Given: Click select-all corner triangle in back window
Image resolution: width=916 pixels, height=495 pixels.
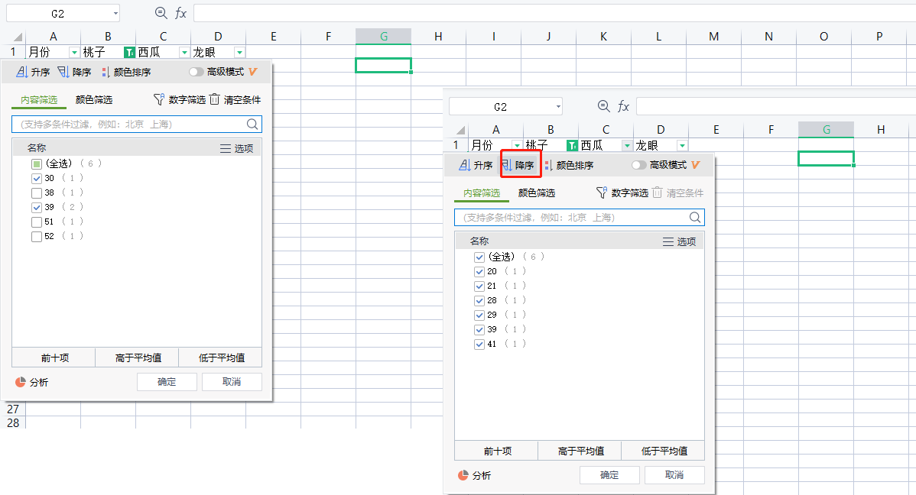Looking at the screenshot, I should [x=18, y=37].
